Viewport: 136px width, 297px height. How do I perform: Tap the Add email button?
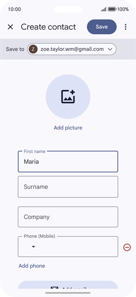(68, 285)
